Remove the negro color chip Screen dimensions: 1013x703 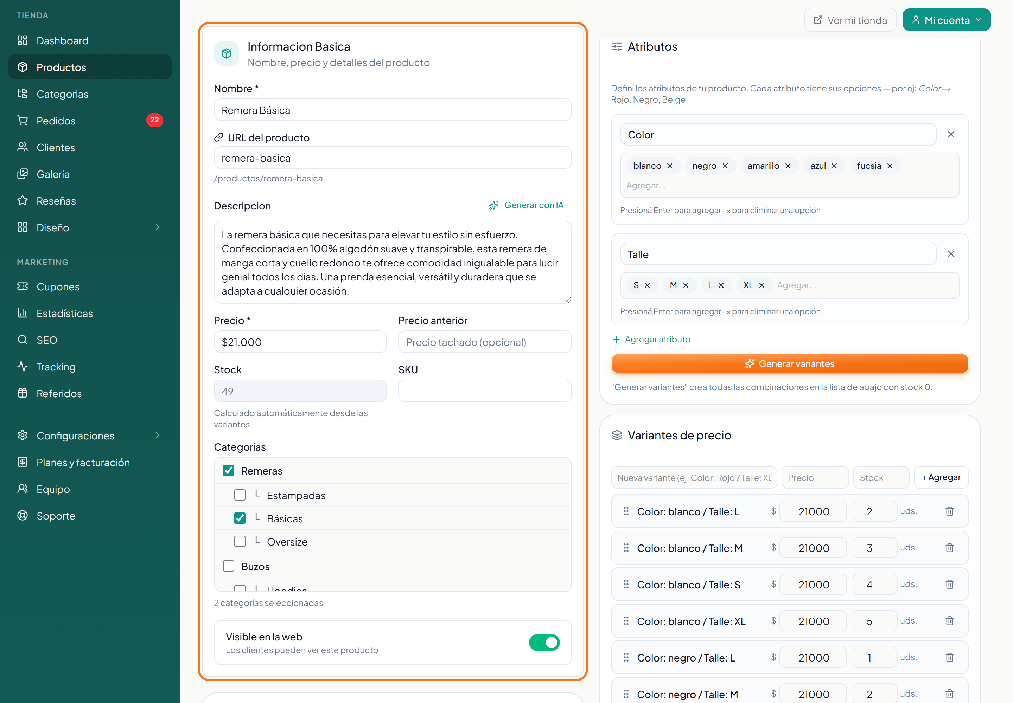725,166
